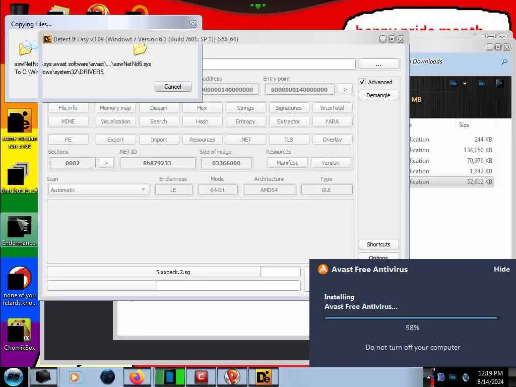Screen dimensions: 516x387
Task: Open the Overlay view
Action: pos(332,140)
